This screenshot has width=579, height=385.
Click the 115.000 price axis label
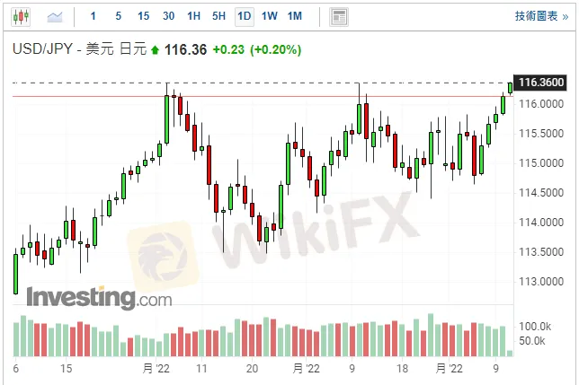[x=544, y=162]
